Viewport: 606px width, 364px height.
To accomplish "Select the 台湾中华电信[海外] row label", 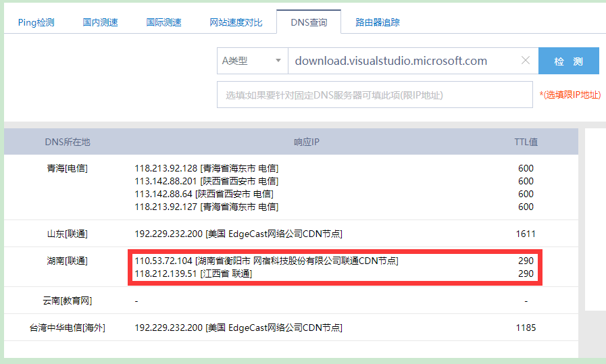I will click(68, 328).
